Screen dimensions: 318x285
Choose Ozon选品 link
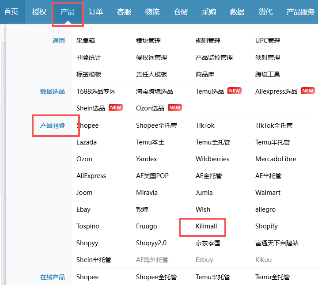tap(150, 108)
